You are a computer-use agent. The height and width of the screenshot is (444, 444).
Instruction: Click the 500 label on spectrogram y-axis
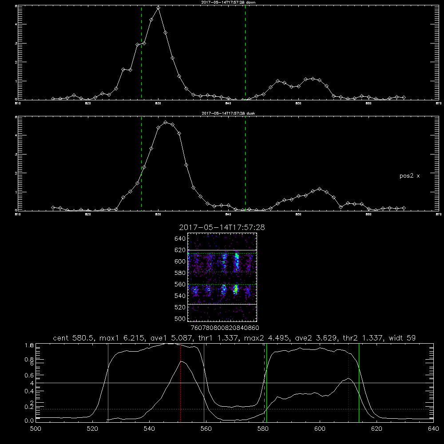(180, 318)
